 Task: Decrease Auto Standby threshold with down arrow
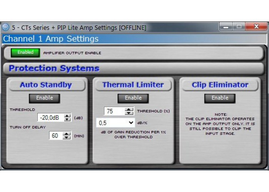point(67,119)
